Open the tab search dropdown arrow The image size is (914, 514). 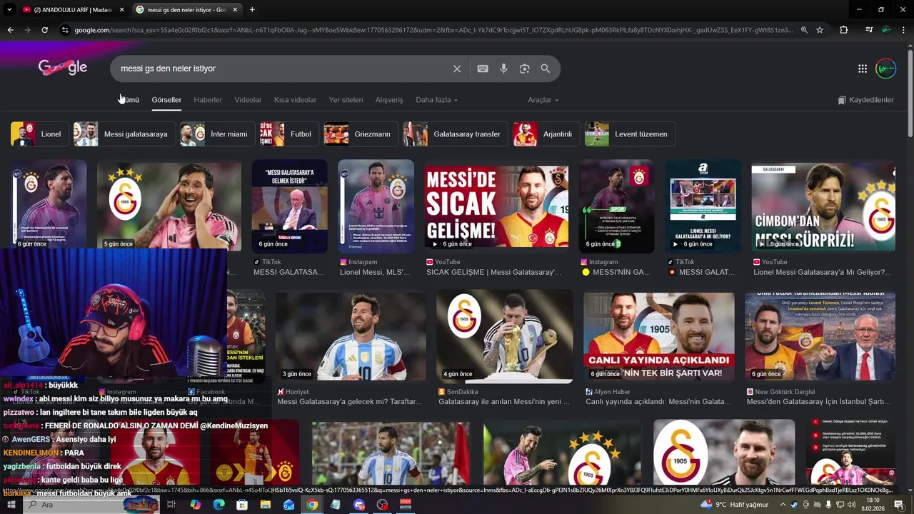pyautogui.click(x=9, y=10)
